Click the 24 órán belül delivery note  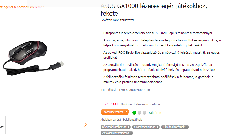point(121,120)
